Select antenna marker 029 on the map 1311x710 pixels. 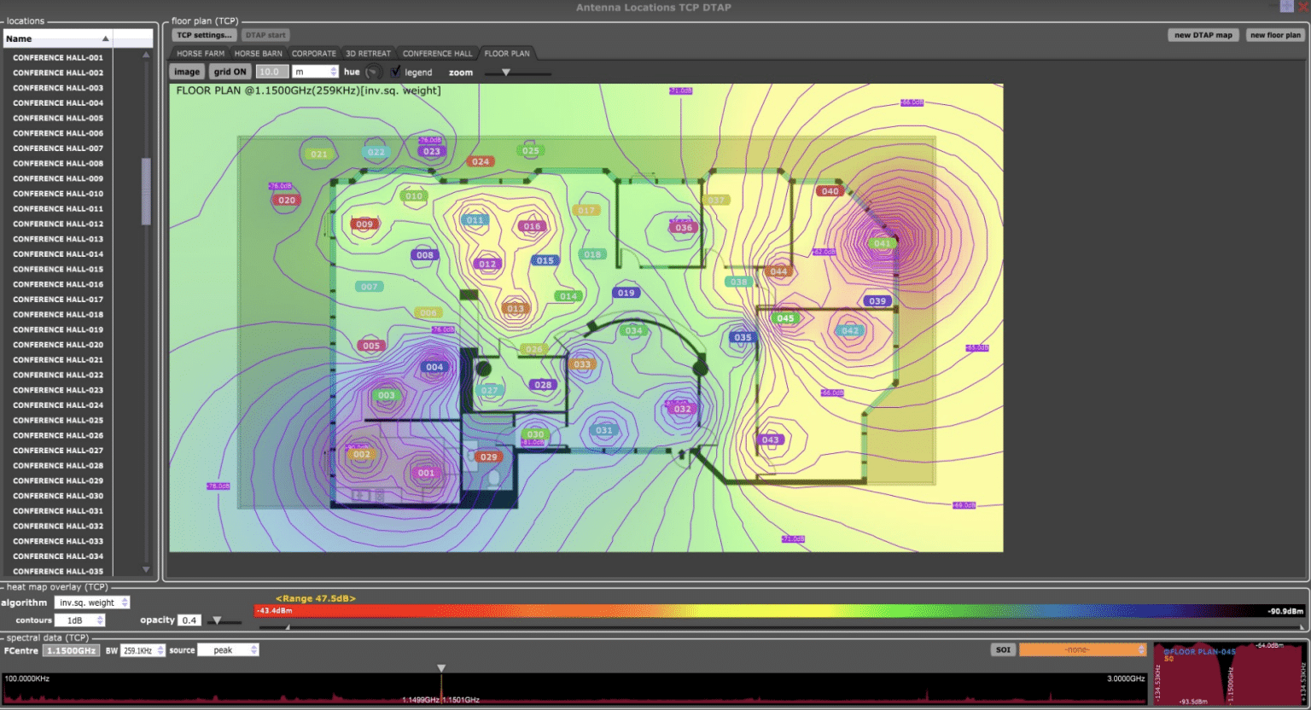click(488, 457)
